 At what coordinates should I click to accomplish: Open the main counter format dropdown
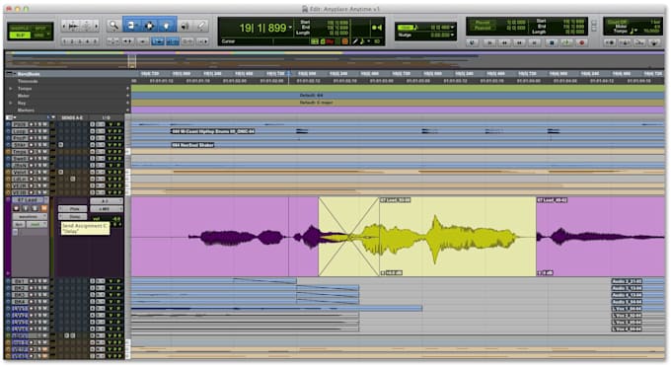(x=290, y=28)
